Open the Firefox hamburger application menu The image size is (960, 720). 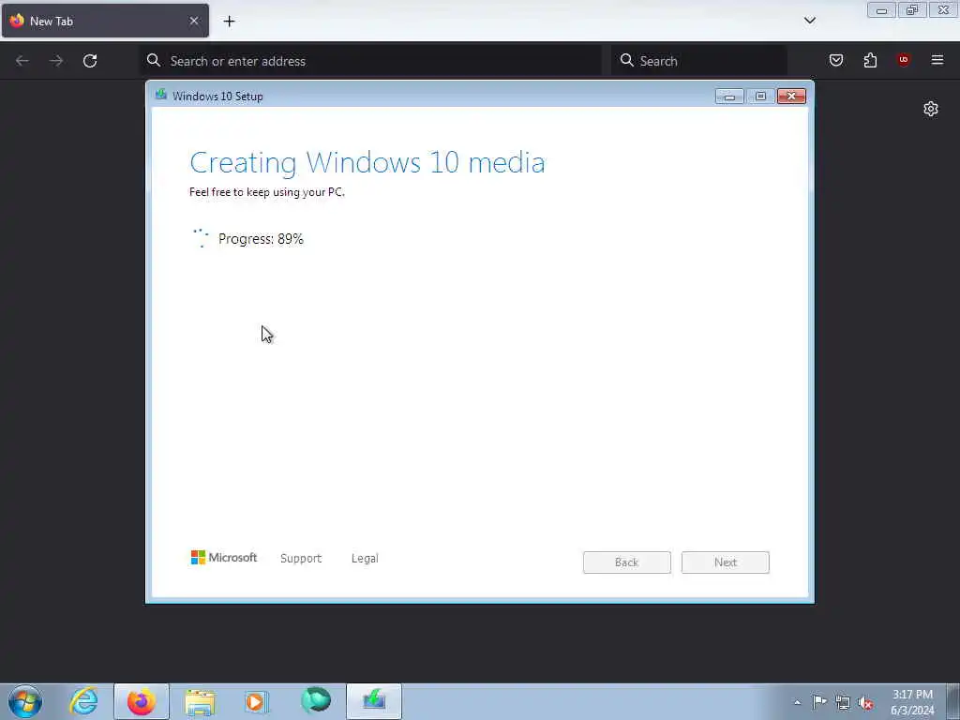937,60
